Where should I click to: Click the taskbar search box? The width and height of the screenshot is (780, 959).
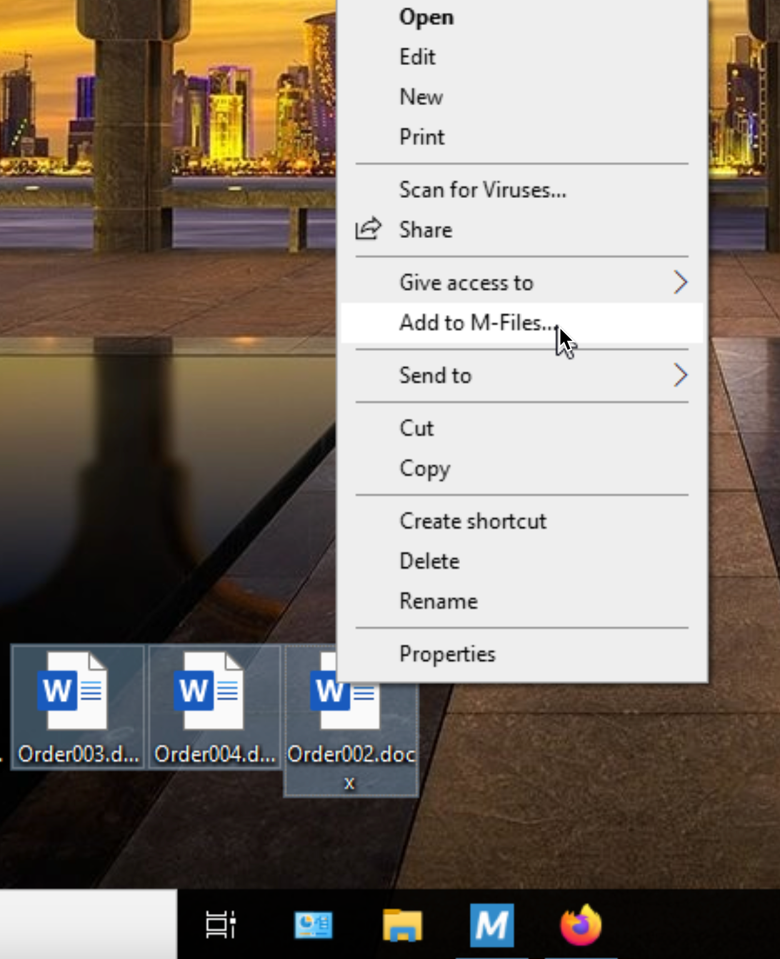[88, 924]
